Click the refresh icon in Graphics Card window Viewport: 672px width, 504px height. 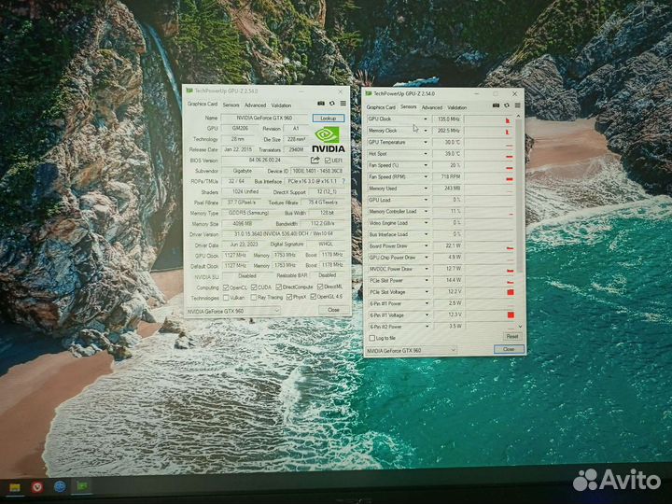331,104
